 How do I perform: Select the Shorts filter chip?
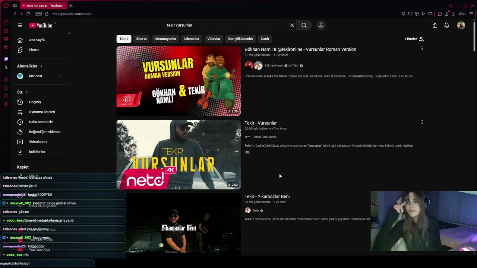point(141,39)
